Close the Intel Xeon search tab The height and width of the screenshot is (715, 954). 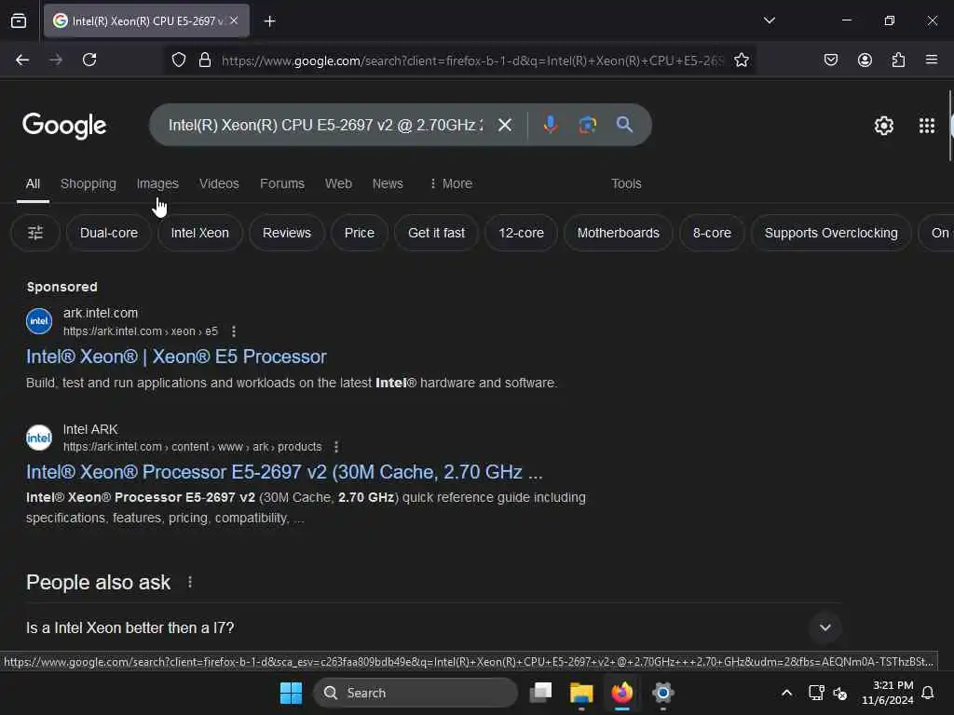point(234,20)
